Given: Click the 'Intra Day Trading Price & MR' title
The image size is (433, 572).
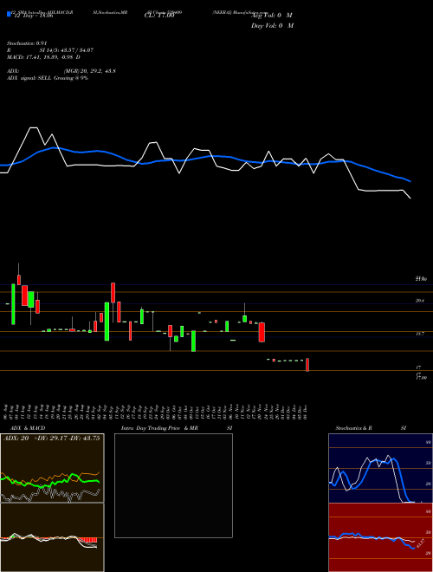Looking at the screenshot, I should (x=160, y=428).
